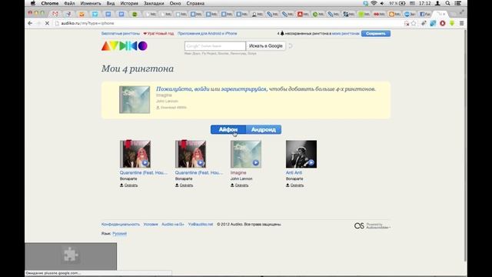Open the Anti Anti song title link
Image resolution: width=492 pixels, height=277 pixels.
(294, 172)
